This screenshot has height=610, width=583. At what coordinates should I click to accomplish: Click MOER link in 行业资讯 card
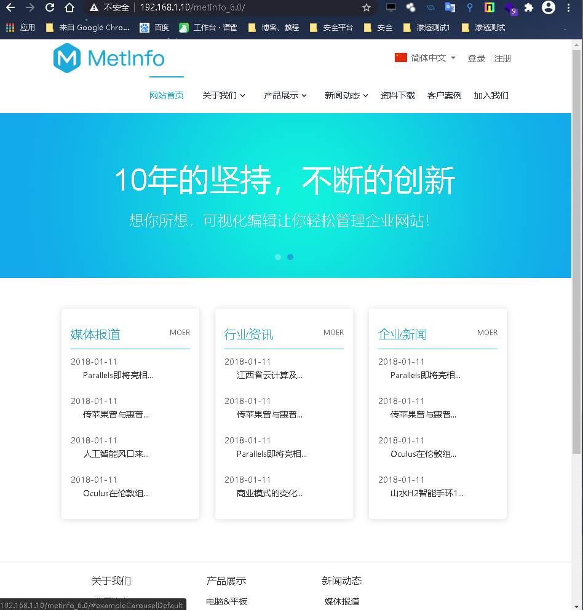[334, 333]
